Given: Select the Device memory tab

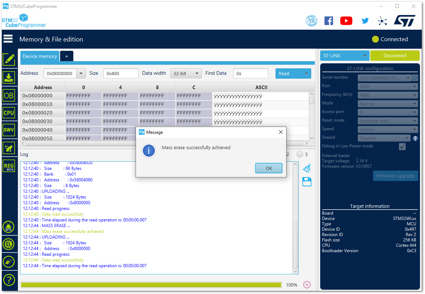Looking at the screenshot, I should coord(40,56).
